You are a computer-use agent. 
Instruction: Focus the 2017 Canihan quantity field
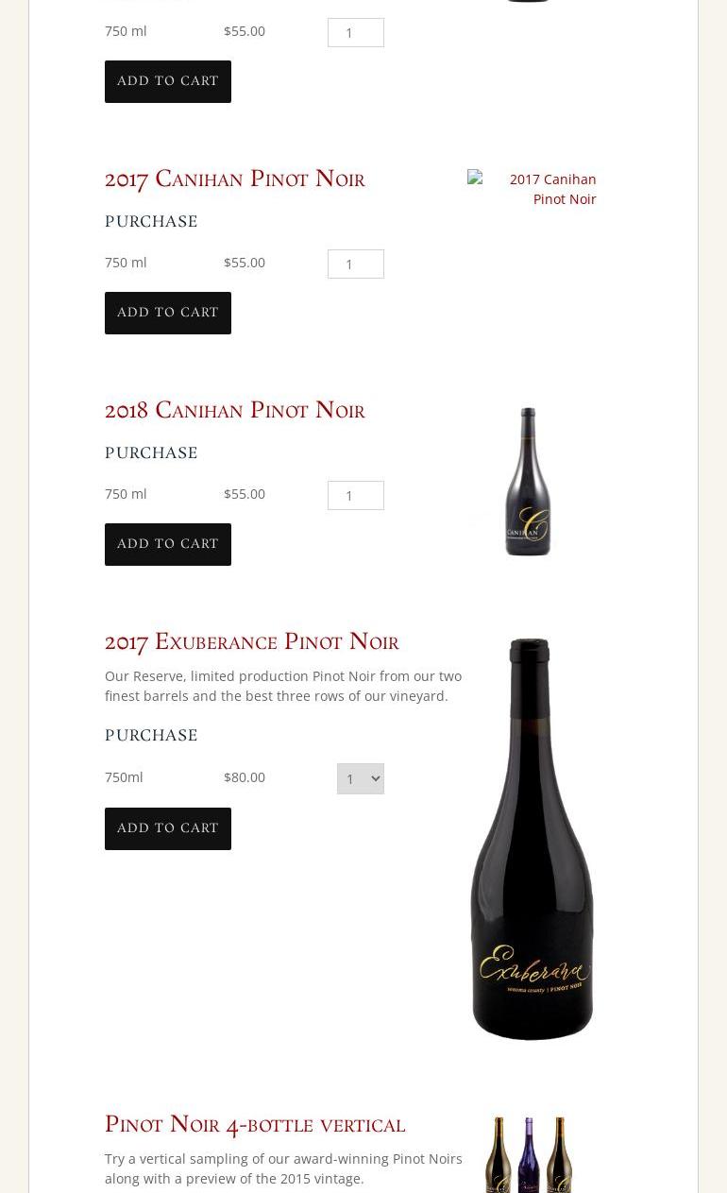click(x=356, y=264)
